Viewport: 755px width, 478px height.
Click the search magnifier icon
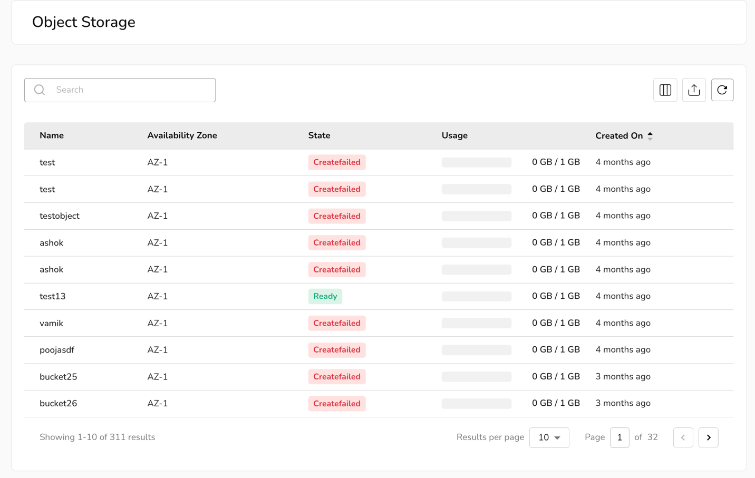(40, 90)
